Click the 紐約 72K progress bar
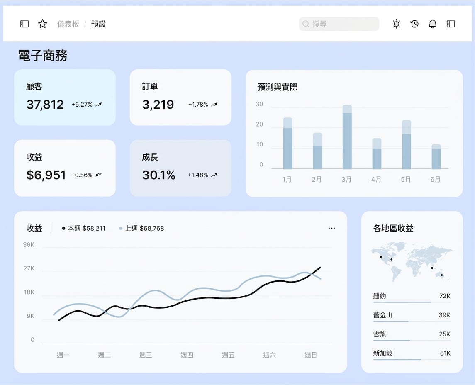Screen dimensions: 475x385 point(412,302)
